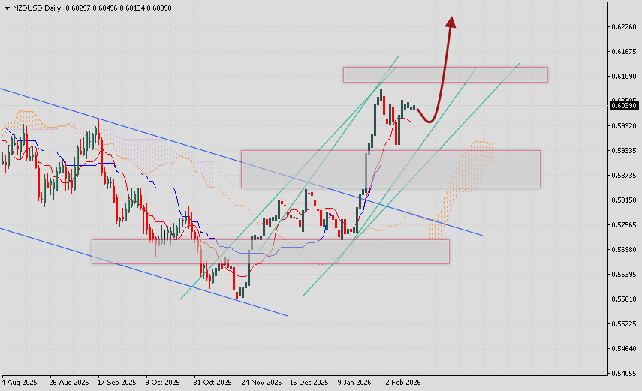This screenshot has height=391, width=642.
Task: Click the NZDUSD,Daily chart title text
Action: tap(38, 8)
